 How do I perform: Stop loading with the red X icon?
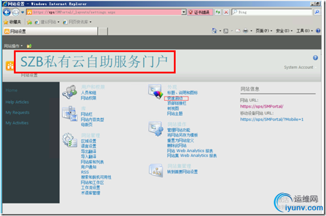click(x=226, y=12)
